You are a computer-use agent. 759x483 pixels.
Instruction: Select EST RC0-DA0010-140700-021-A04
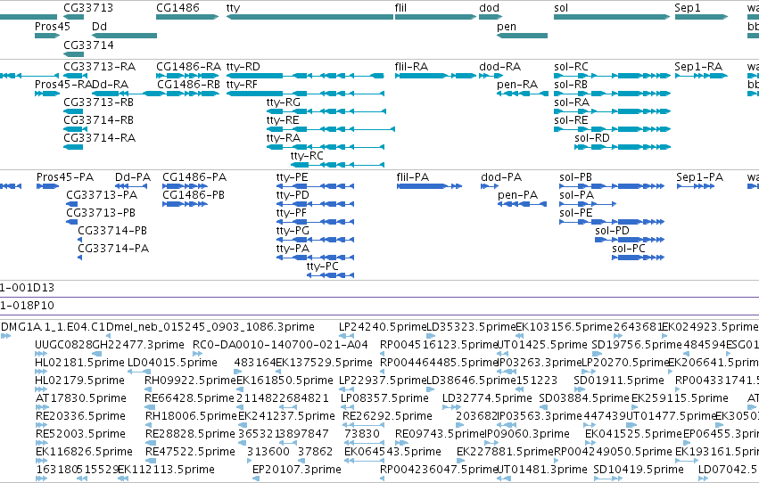(x=280, y=345)
